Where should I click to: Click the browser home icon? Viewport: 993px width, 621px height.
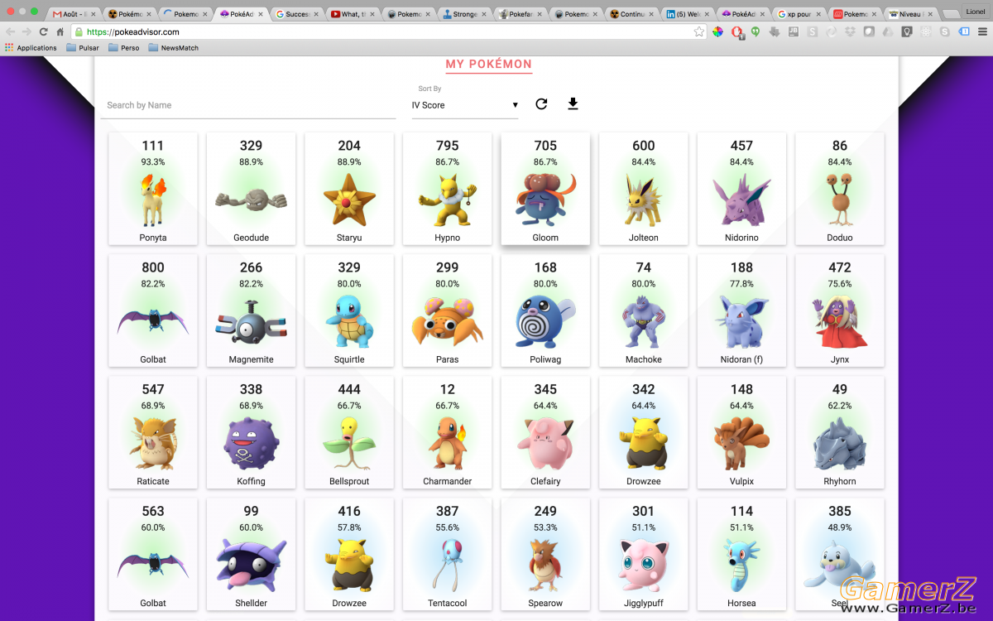click(60, 31)
